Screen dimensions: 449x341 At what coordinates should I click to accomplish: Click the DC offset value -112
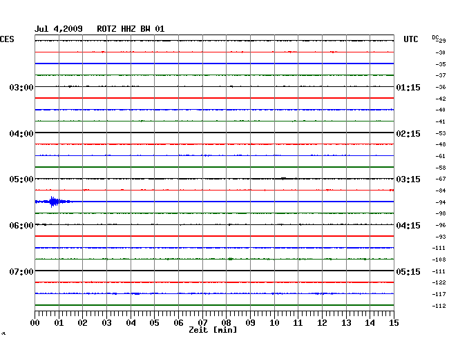(439, 306)
